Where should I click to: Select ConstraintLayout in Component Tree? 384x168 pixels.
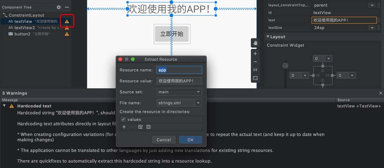click(x=26, y=15)
